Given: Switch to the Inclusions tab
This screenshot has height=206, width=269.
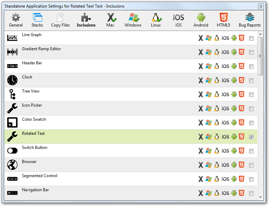Looking at the screenshot, I should 86,20.
